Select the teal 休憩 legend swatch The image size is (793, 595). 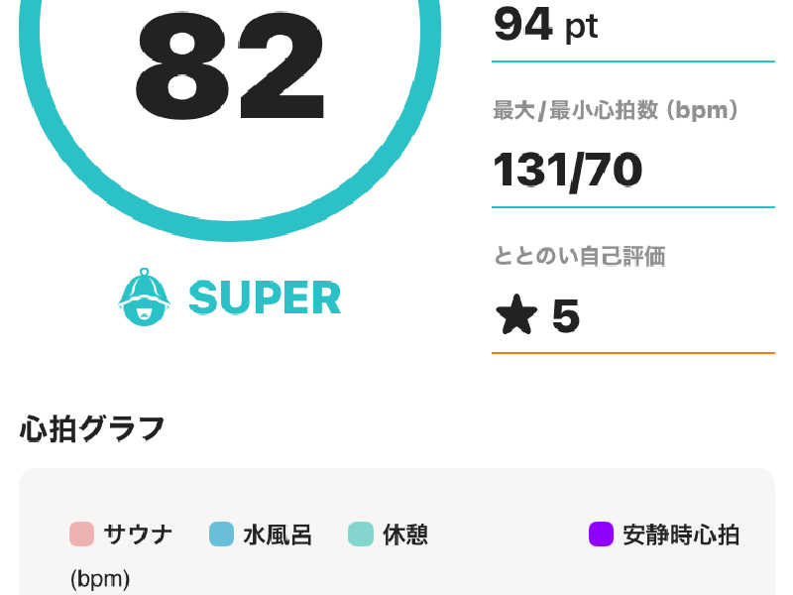(361, 535)
